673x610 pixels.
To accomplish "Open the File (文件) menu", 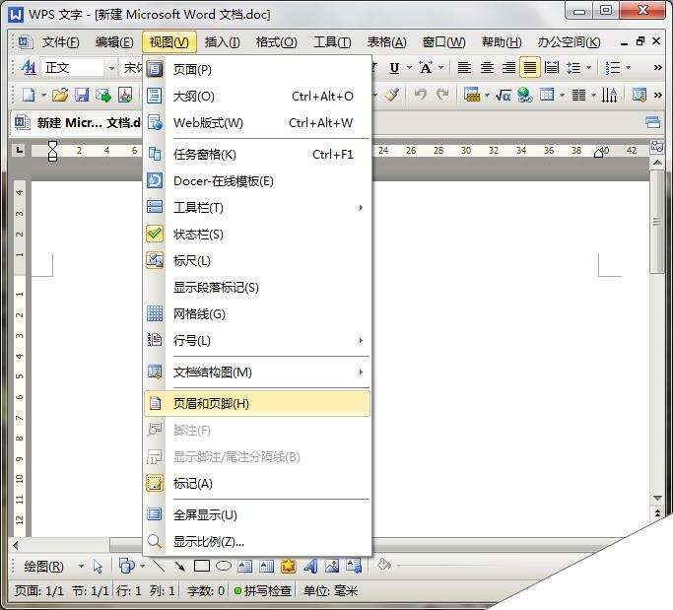I will (60, 42).
